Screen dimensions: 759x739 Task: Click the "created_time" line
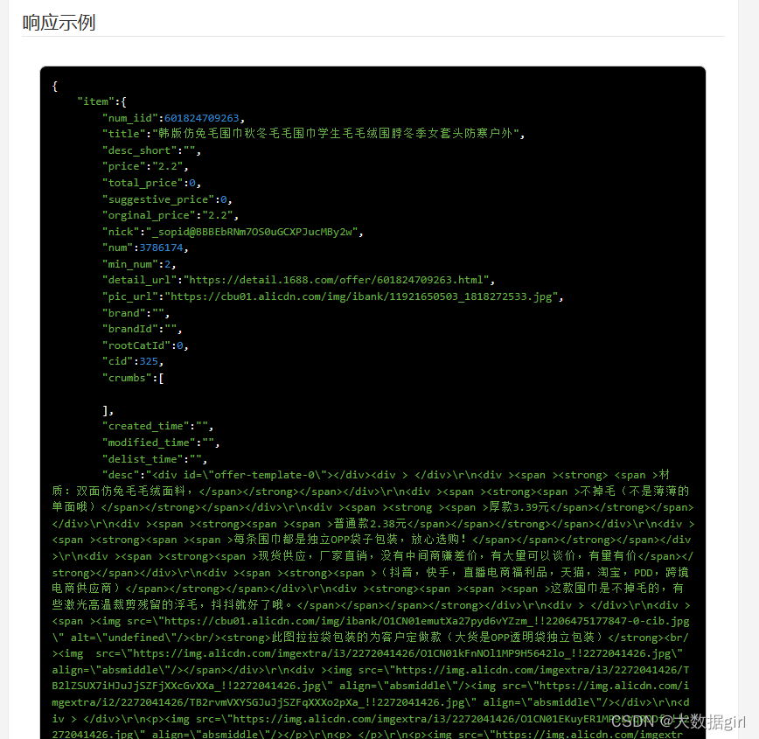(x=157, y=426)
